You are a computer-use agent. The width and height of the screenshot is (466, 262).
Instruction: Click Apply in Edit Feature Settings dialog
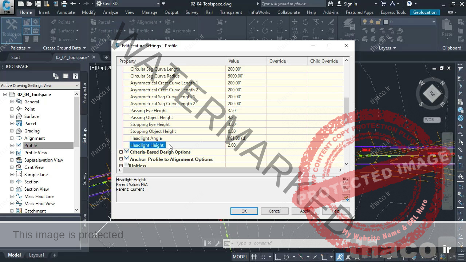click(x=305, y=211)
